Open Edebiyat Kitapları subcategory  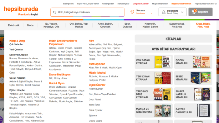(18, 55)
